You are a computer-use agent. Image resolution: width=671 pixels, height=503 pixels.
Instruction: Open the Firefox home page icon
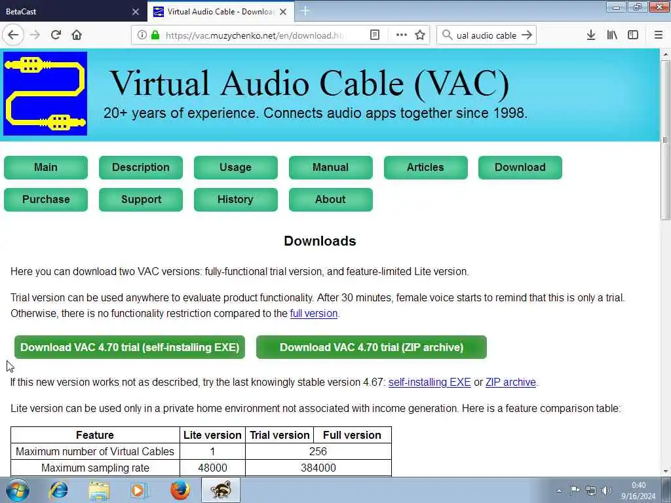click(x=77, y=35)
